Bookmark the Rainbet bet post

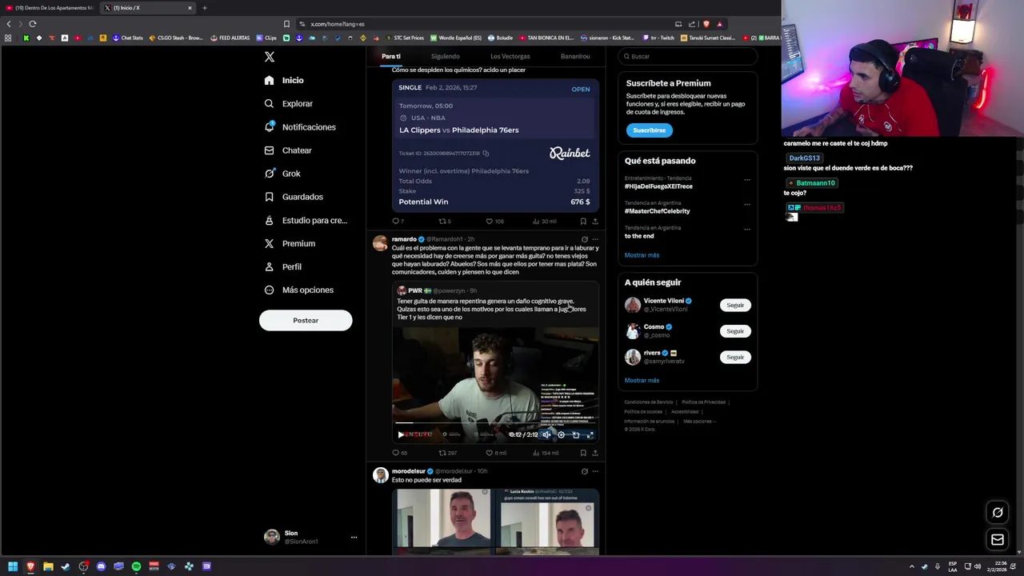click(583, 222)
